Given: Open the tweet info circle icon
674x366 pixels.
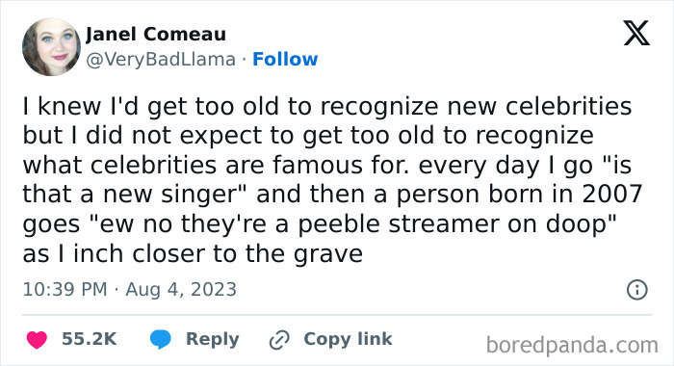Looking at the screenshot, I should tap(637, 290).
